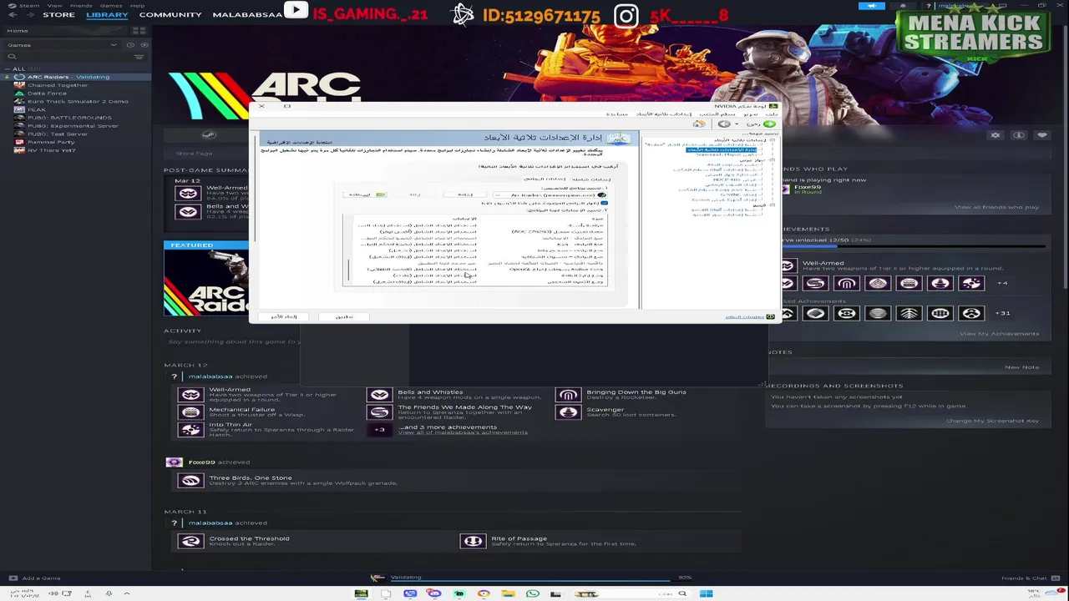This screenshot has width=1069, height=601.
Task: Open ARC Raiders game info icon
Action: (1019, 135)
